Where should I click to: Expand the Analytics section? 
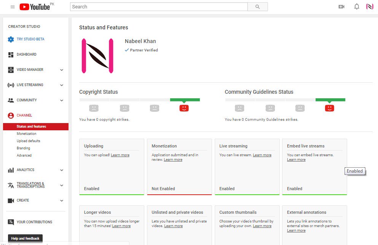62,170
